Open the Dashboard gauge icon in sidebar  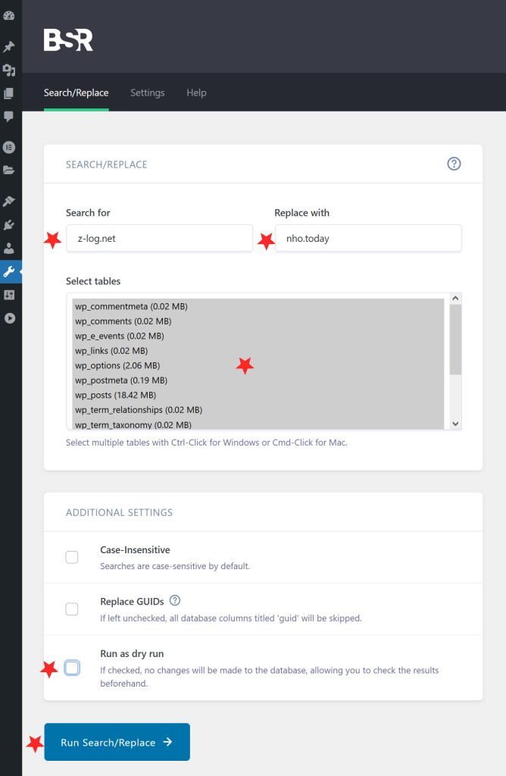tap(9, 15)
